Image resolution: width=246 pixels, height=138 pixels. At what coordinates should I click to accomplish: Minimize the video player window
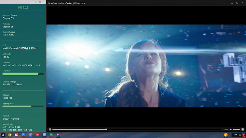click(232, 3)
